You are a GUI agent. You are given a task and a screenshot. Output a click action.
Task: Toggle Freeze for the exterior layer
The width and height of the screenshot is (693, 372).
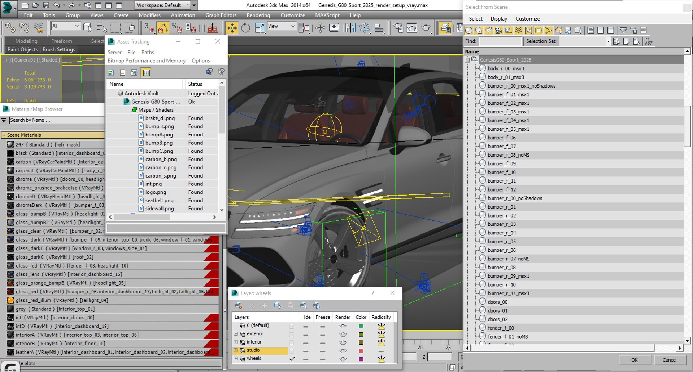pyautogui.click(x=322, y=335)
